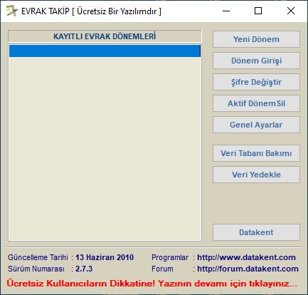Click the Datakent button
308x295 pixels.
click(x=256, y=232)
